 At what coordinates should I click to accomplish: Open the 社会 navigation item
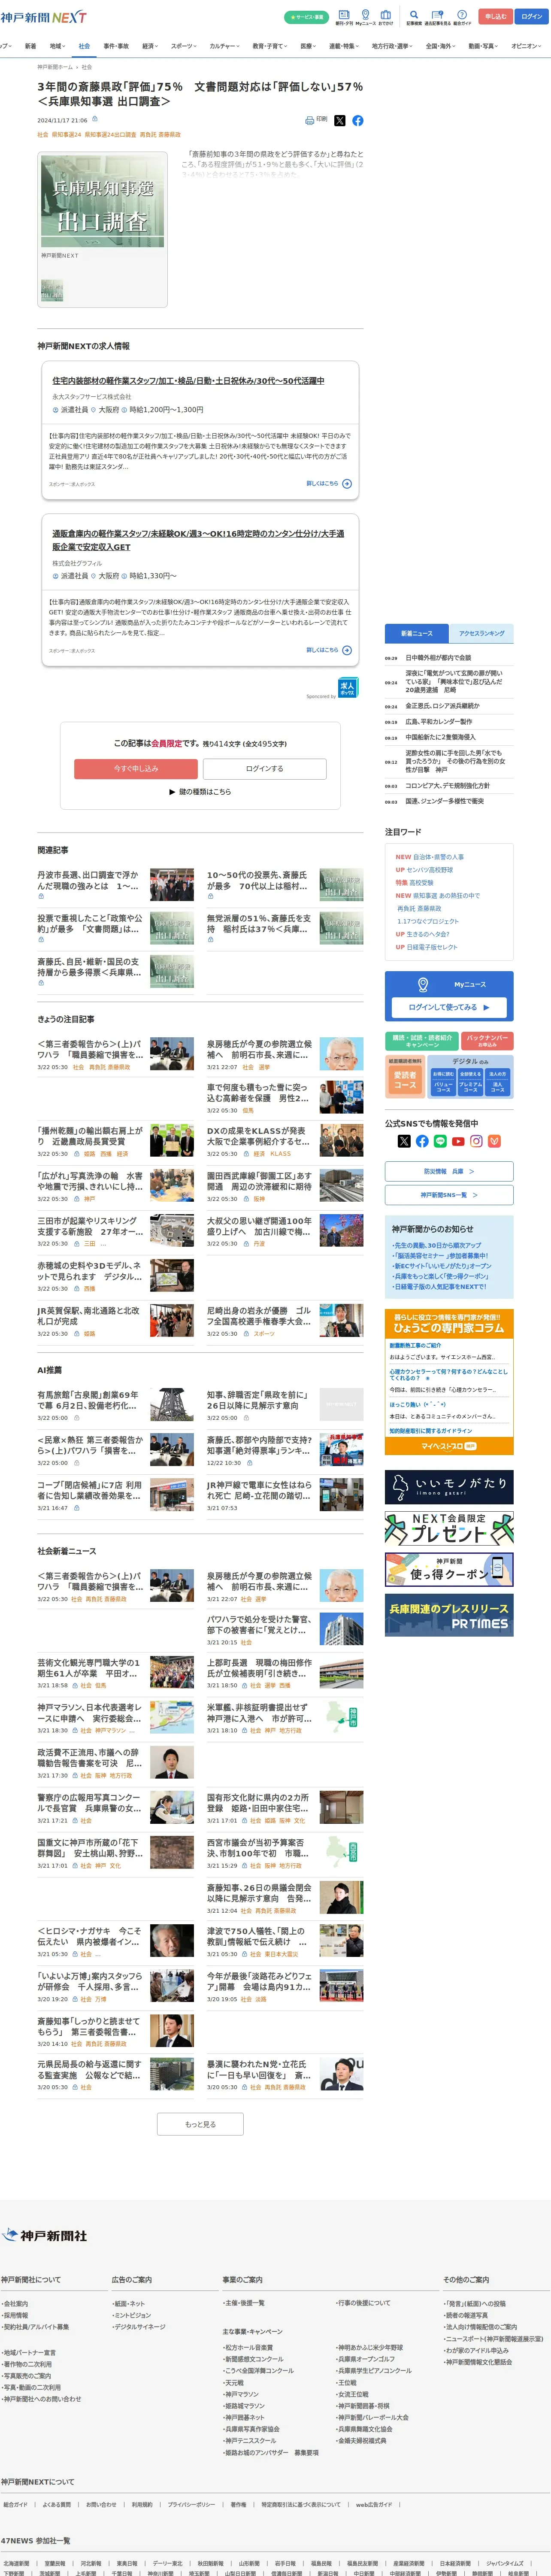(x=84, y=46)
